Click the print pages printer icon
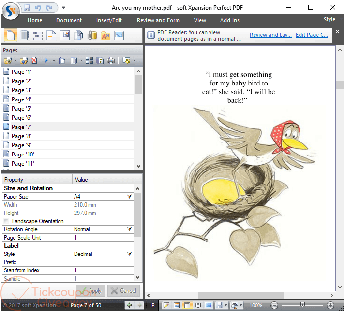 tap(111, 60)
